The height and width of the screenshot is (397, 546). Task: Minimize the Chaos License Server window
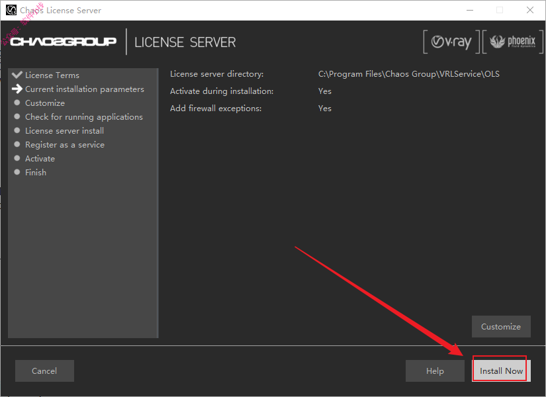click(470, 10)
